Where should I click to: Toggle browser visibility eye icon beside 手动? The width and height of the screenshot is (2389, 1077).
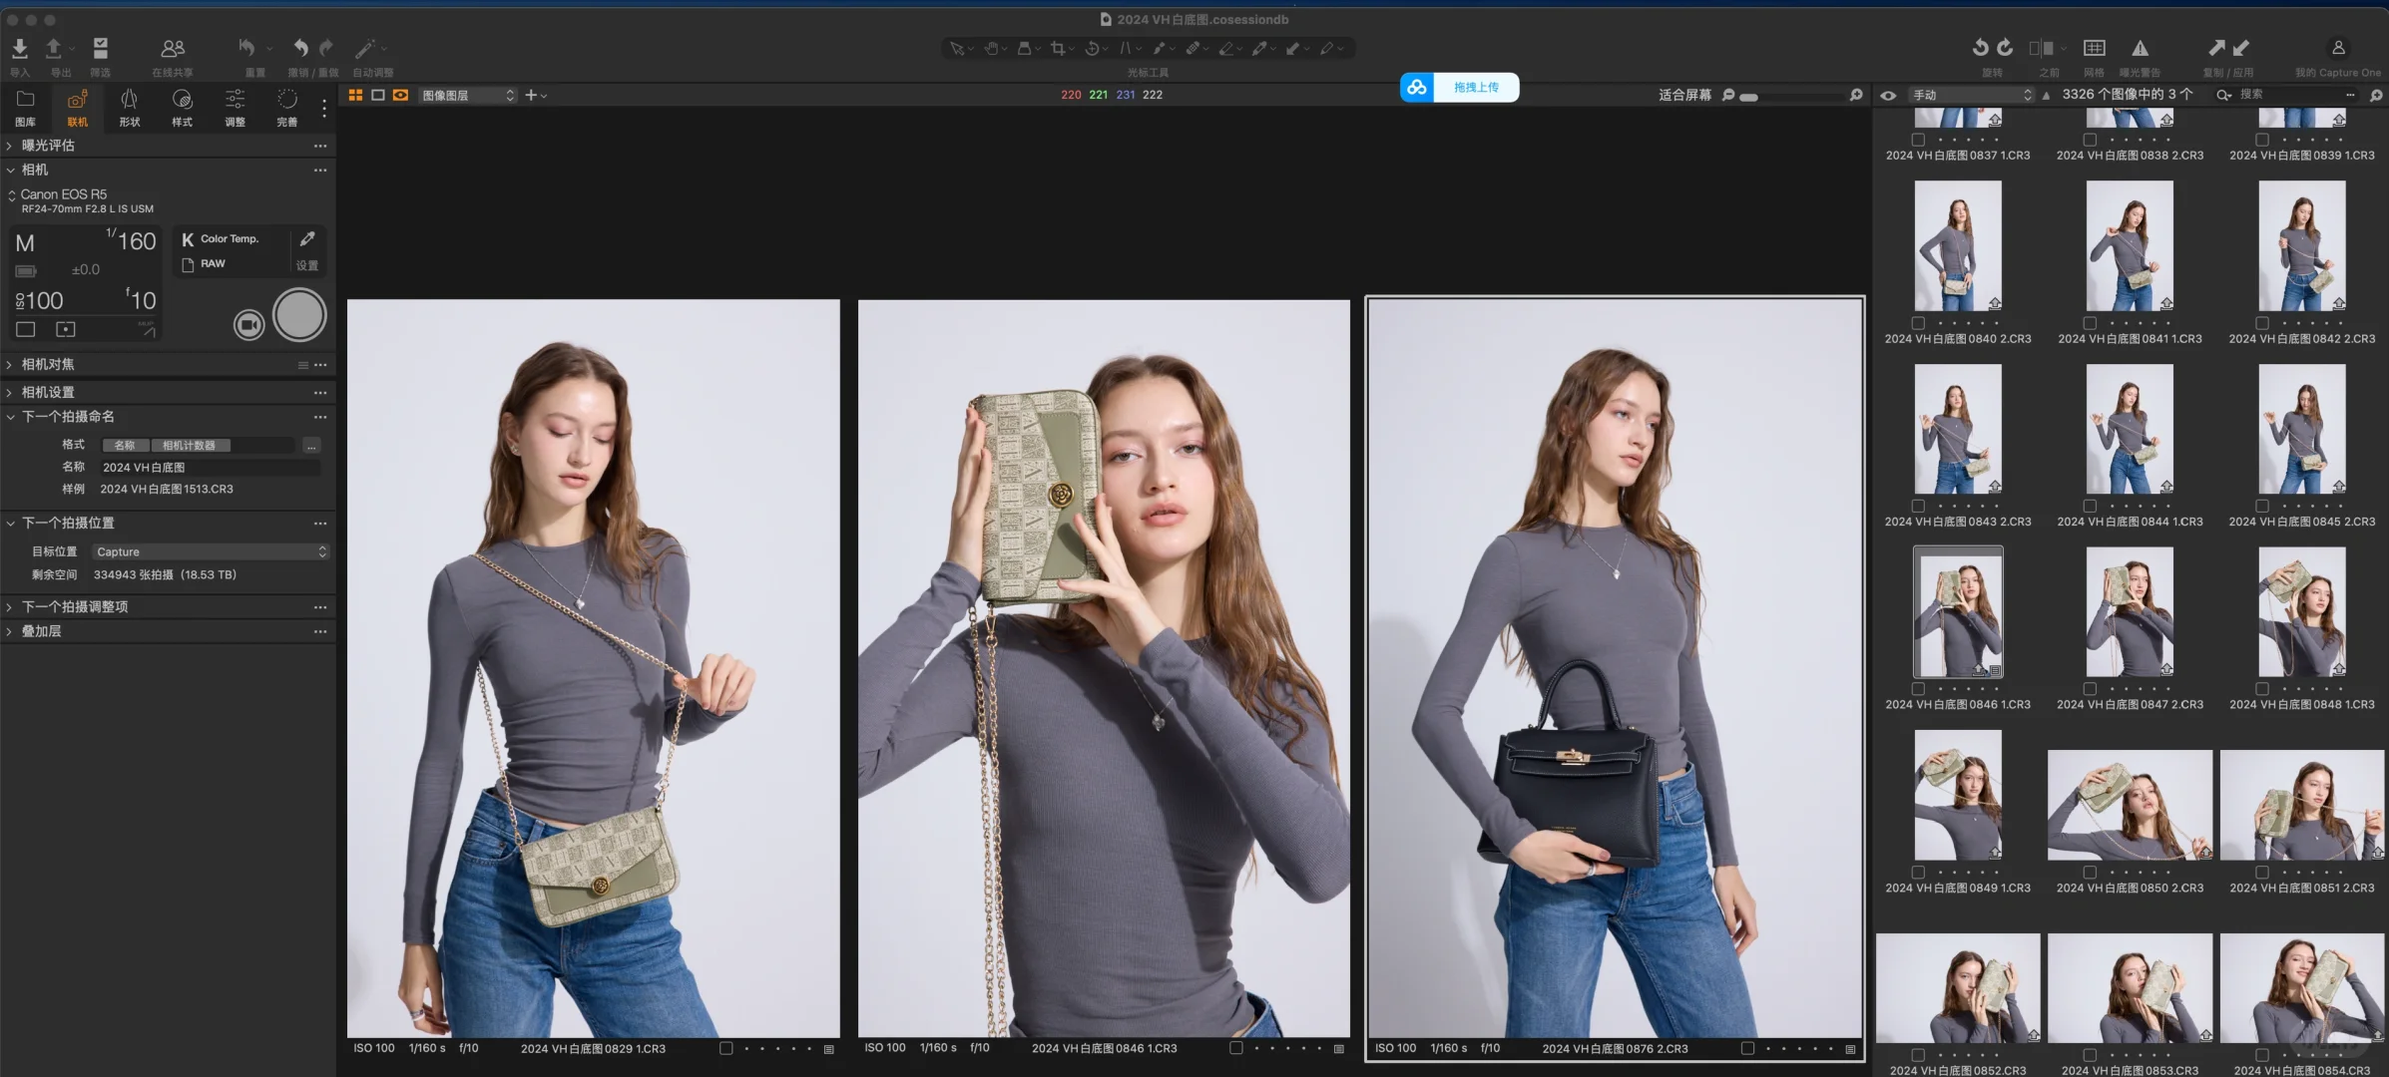click(x=1888, y=96)
